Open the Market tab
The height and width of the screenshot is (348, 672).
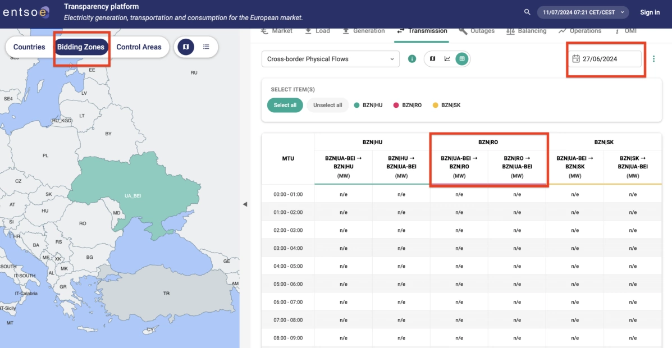(276, 31)
